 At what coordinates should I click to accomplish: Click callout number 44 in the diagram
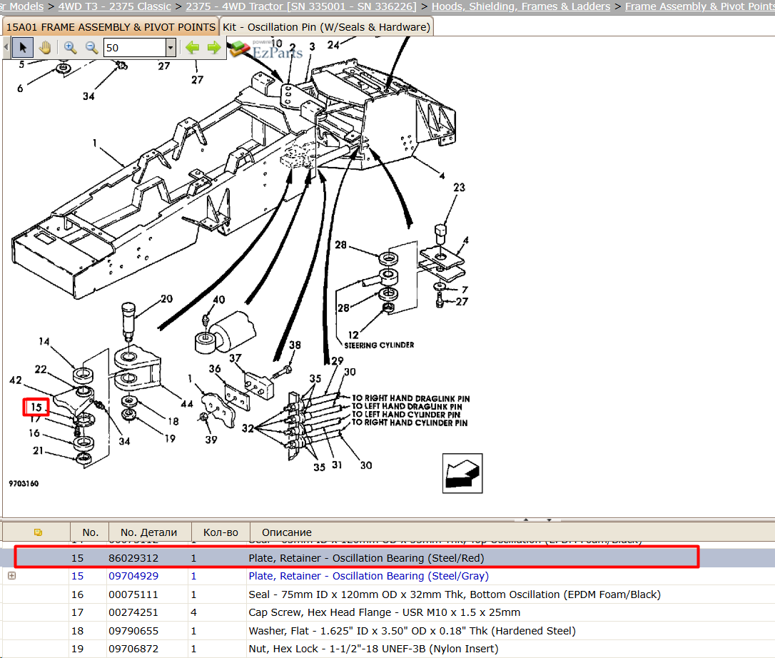(187, 404)
